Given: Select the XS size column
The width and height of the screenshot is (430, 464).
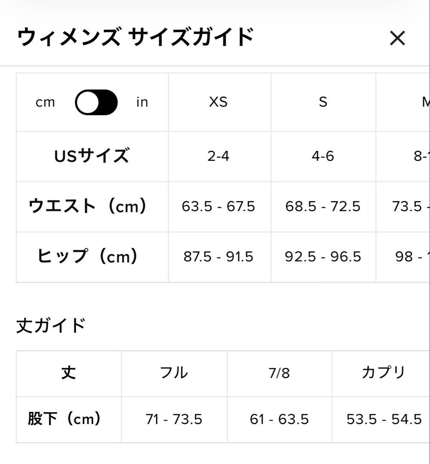Looking at the screenshot, I should [x=219, y=102].
